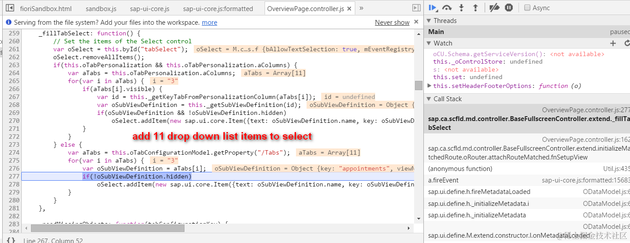
Task: Select the Main thread row
Action: (527, 32)
